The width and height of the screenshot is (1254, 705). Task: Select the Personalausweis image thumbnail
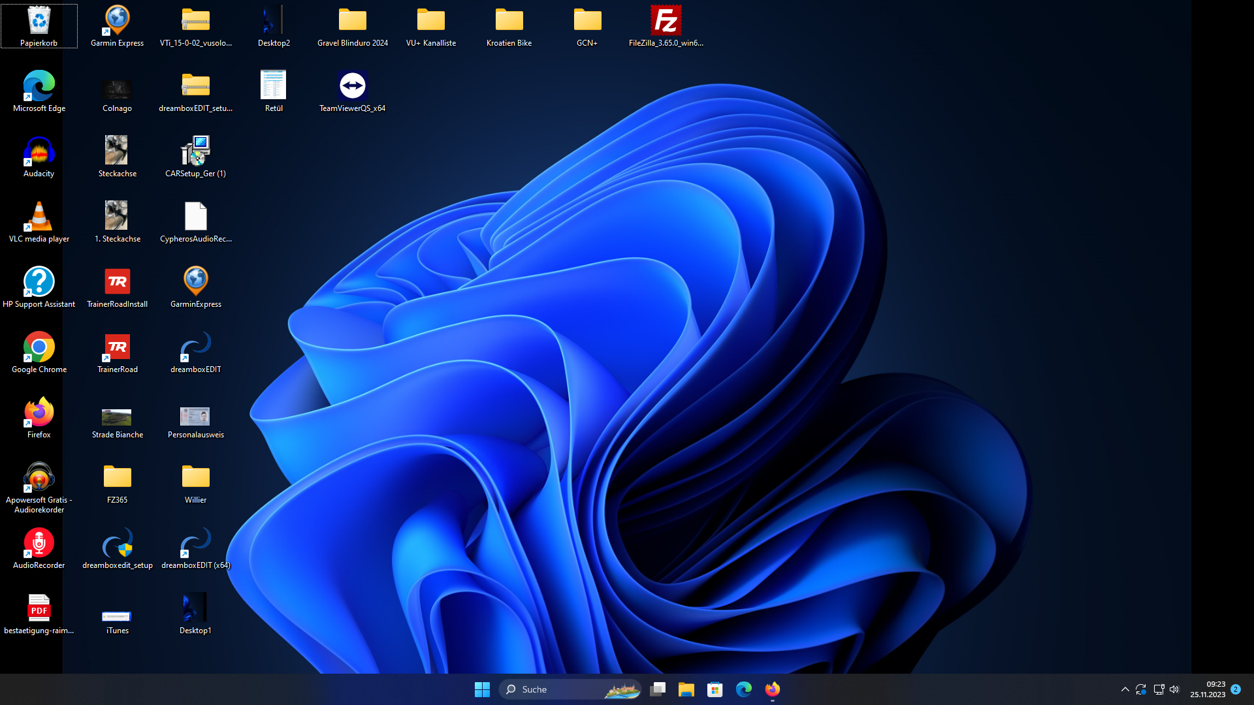[195, 416]
